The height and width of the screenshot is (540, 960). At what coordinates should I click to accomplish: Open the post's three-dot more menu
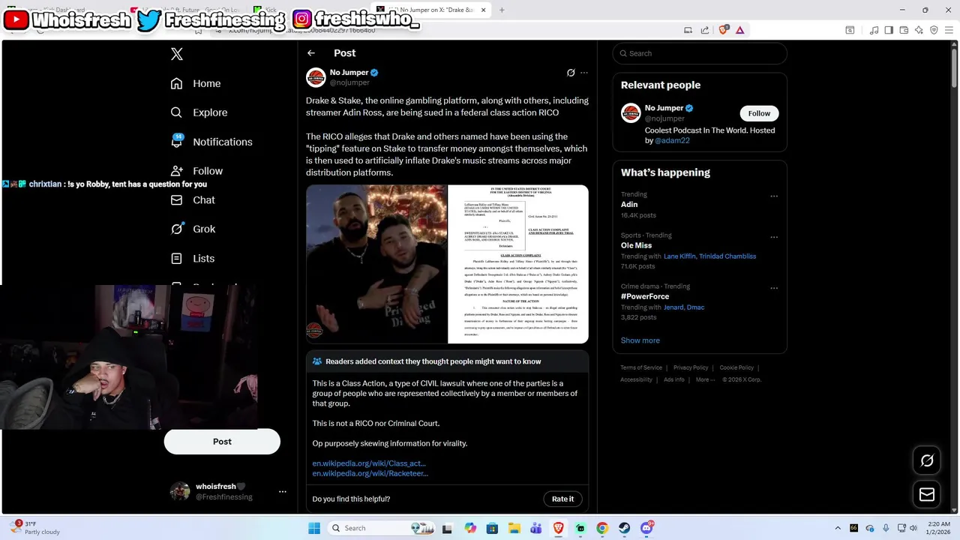point(584,73)
